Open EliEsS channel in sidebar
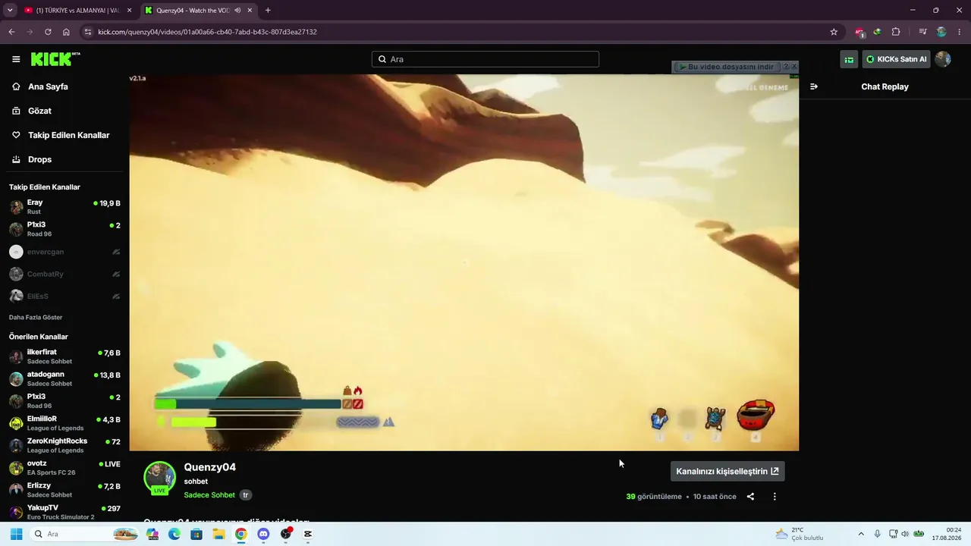Image resolution: width=971 pixels, height=546 pixels. click(64, 296)
